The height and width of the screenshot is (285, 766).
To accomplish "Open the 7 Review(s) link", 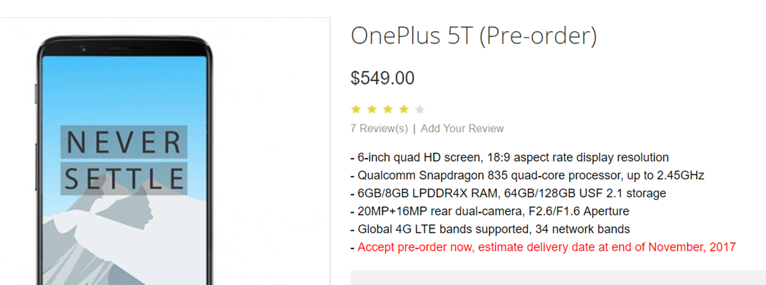I will 379,129.
